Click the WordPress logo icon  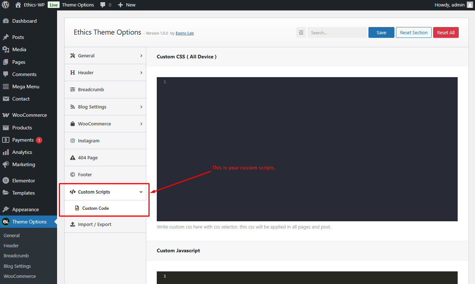pos(5,5)
